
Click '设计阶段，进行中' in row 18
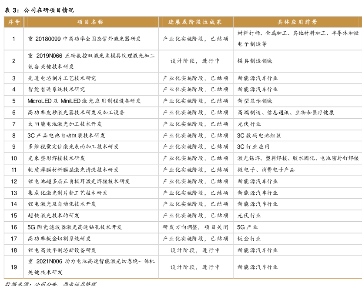(x=195, y=250)
